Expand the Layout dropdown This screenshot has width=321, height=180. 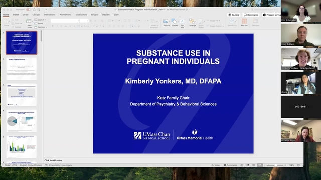pyautogui.click(x=40, y=20)
